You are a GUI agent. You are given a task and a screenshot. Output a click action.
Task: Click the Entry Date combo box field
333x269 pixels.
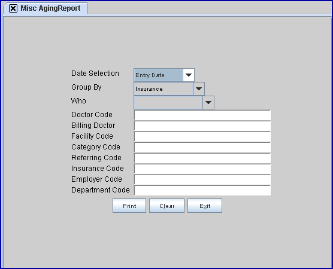(x=158, y=75)
